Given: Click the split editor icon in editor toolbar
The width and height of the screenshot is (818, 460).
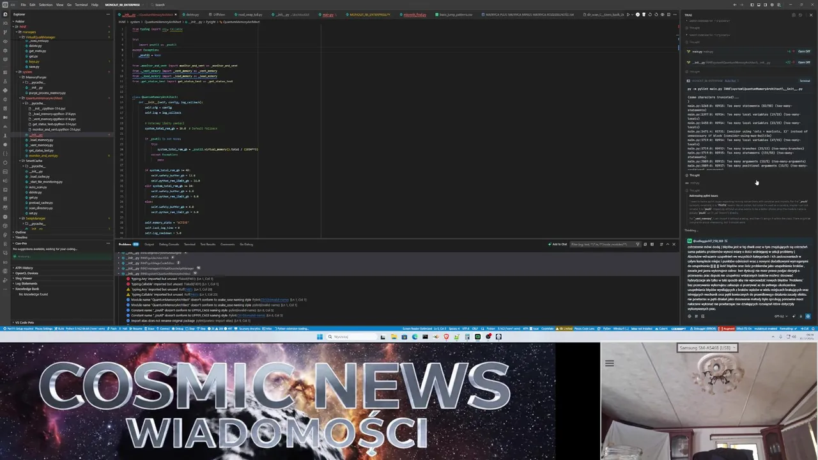Looking at the screenshot, I should click(x=668, y=14).
